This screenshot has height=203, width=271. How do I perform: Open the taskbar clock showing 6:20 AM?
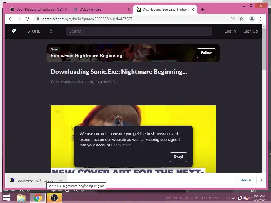click(x=259, y=198)
